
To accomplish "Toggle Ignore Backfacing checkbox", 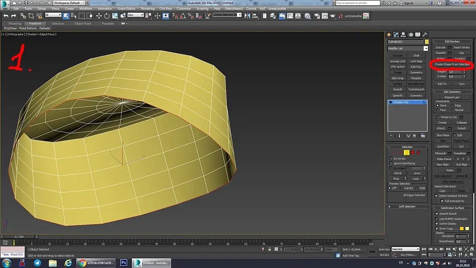I will pyautogui.click(x=391, y=163).
